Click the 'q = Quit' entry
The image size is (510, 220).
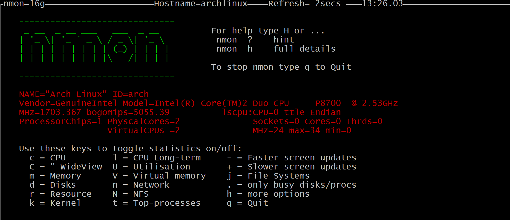point(247,203)
